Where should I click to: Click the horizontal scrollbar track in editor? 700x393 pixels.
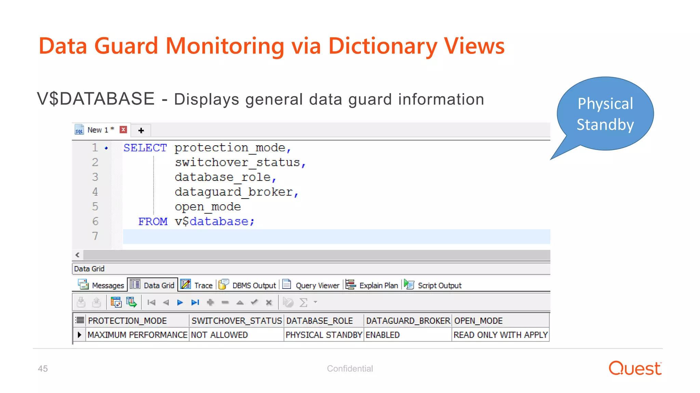[x=317, y=255]
